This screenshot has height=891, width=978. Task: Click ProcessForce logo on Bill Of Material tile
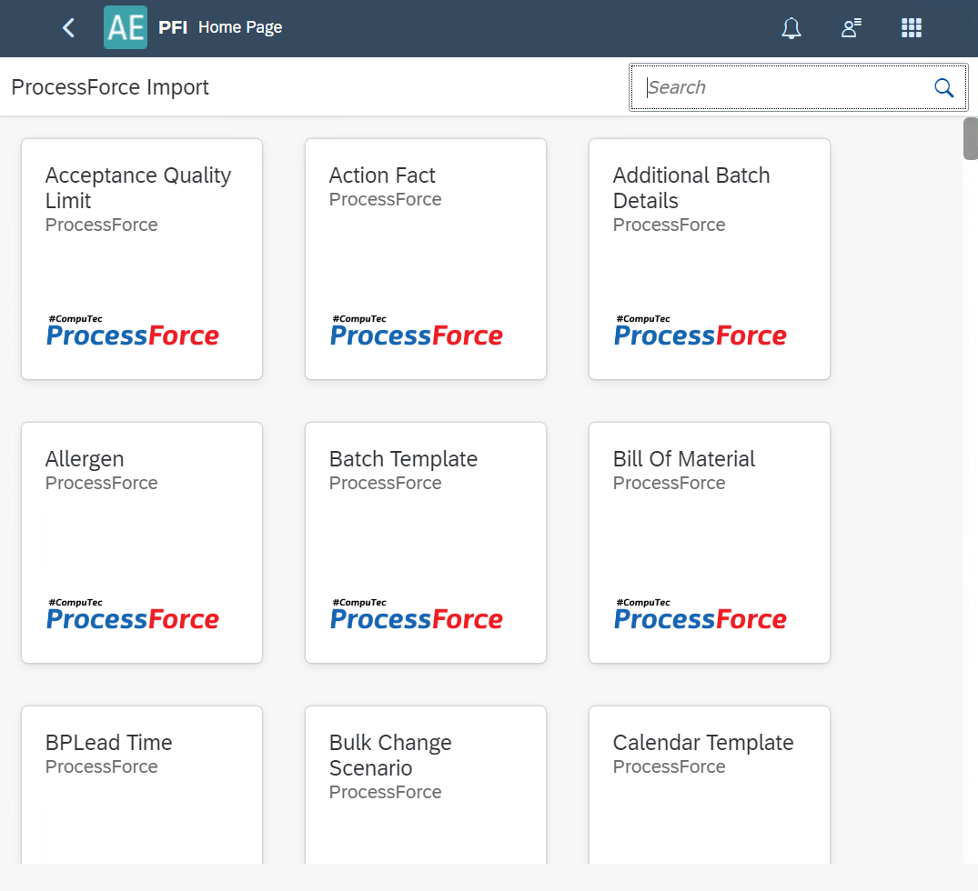[x=700, y=616]
